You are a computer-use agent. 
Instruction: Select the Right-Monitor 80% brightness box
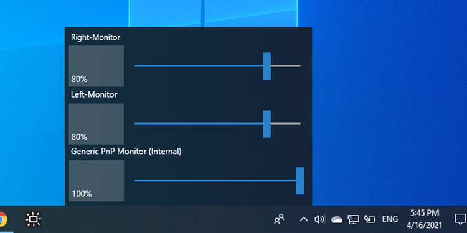coord(96,66)
